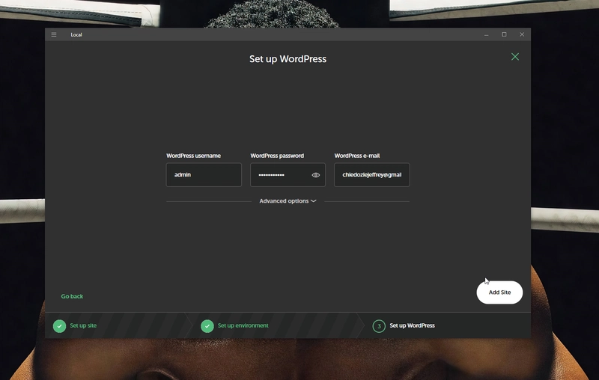Click the WordPress e-mail field
599x380 pixels.
(x=371, y=175)
